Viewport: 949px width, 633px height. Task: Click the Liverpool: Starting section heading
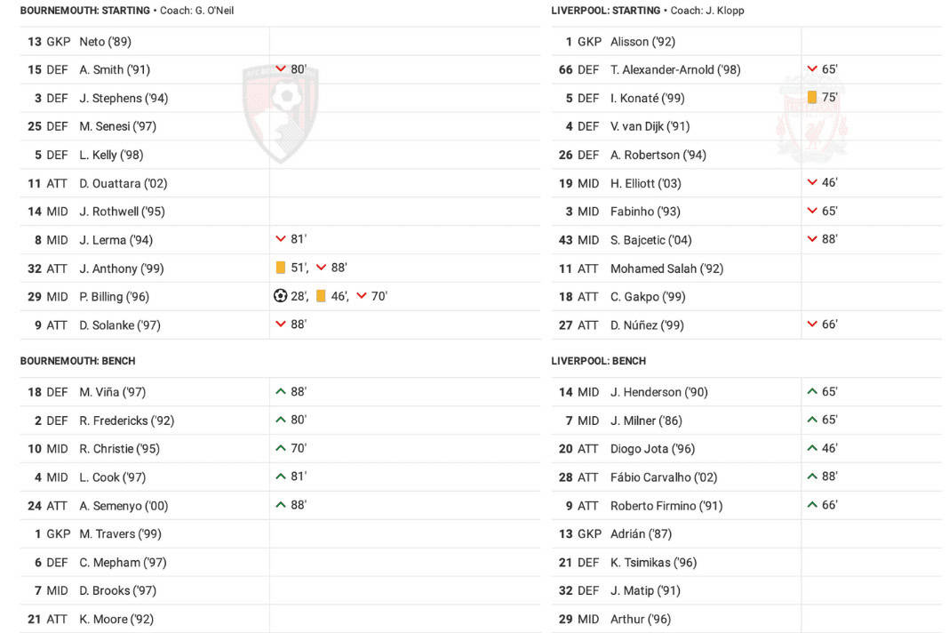605,11
